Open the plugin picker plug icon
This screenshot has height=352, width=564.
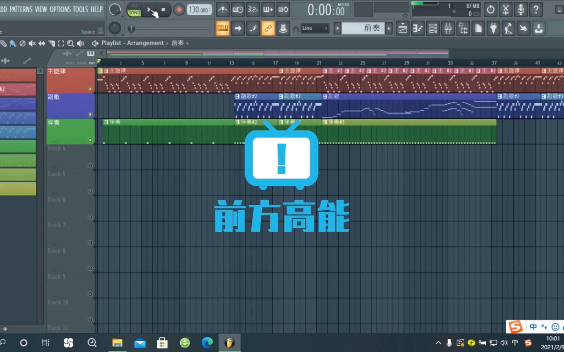click(x=493, y=28)
